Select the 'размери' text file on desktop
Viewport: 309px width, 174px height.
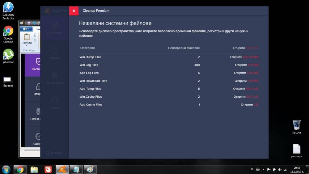[x=297, y=151]
